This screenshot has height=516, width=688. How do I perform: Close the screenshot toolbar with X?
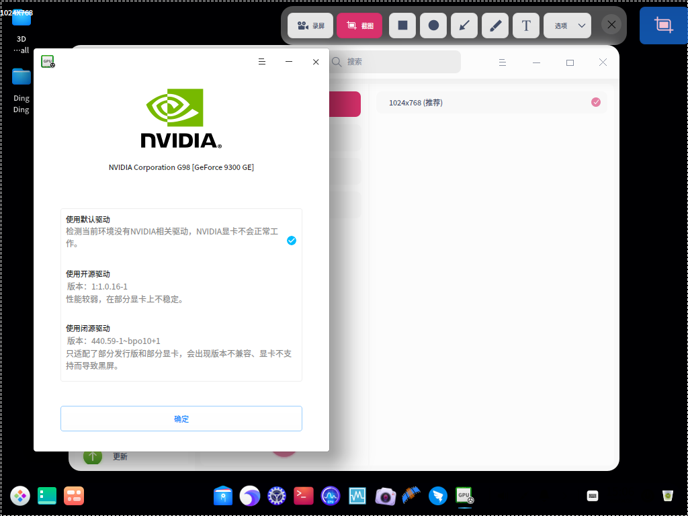pyautogui.click(x=611, y=25)
